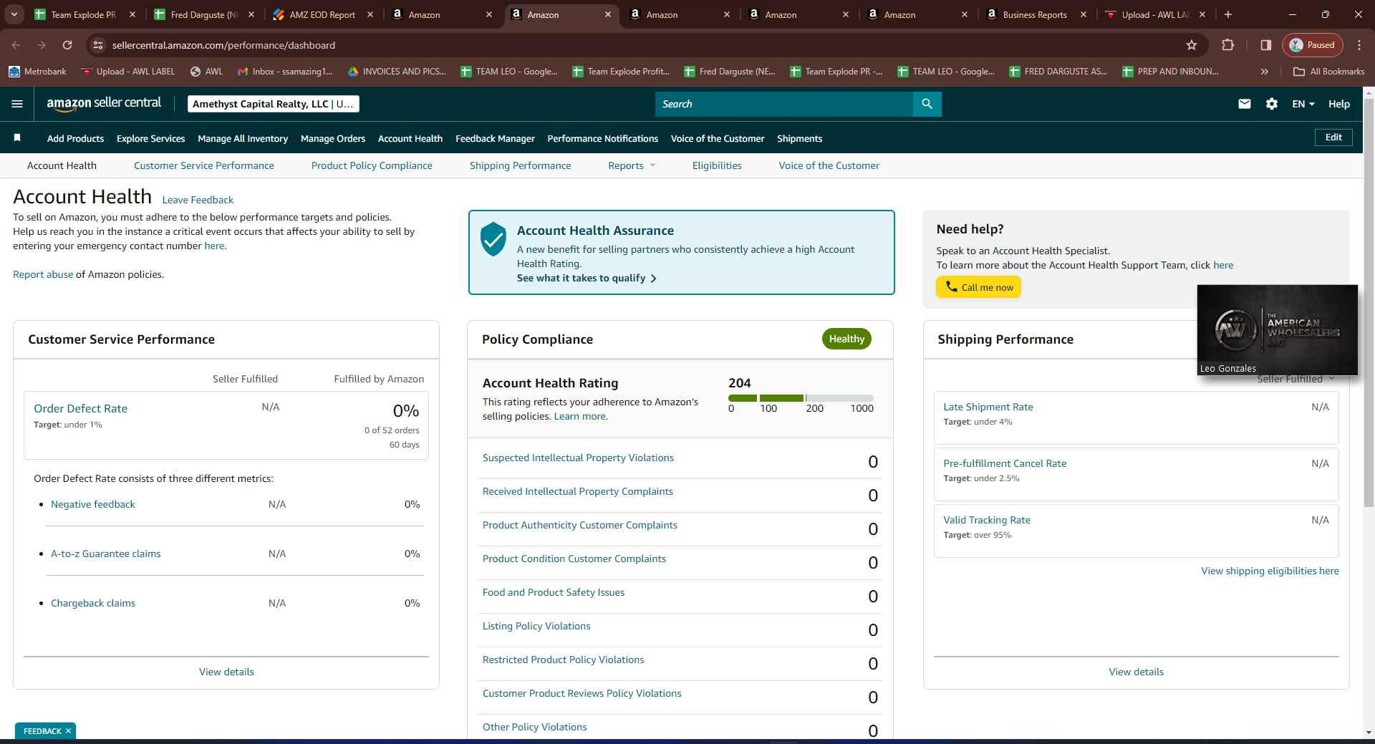Open the Seller Fulfilled dropdown in Shipping Performance

click(1296, 379)
